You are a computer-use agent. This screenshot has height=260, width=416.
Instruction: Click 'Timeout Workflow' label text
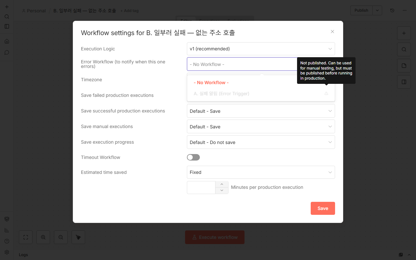pos(100,157)
